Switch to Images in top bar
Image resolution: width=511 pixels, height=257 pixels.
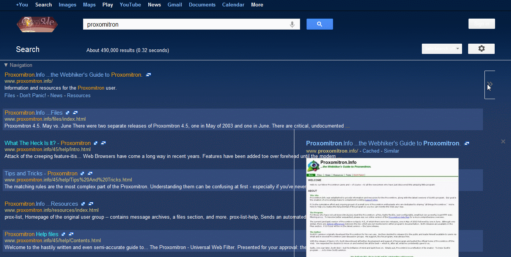click(x=68, y=5)
